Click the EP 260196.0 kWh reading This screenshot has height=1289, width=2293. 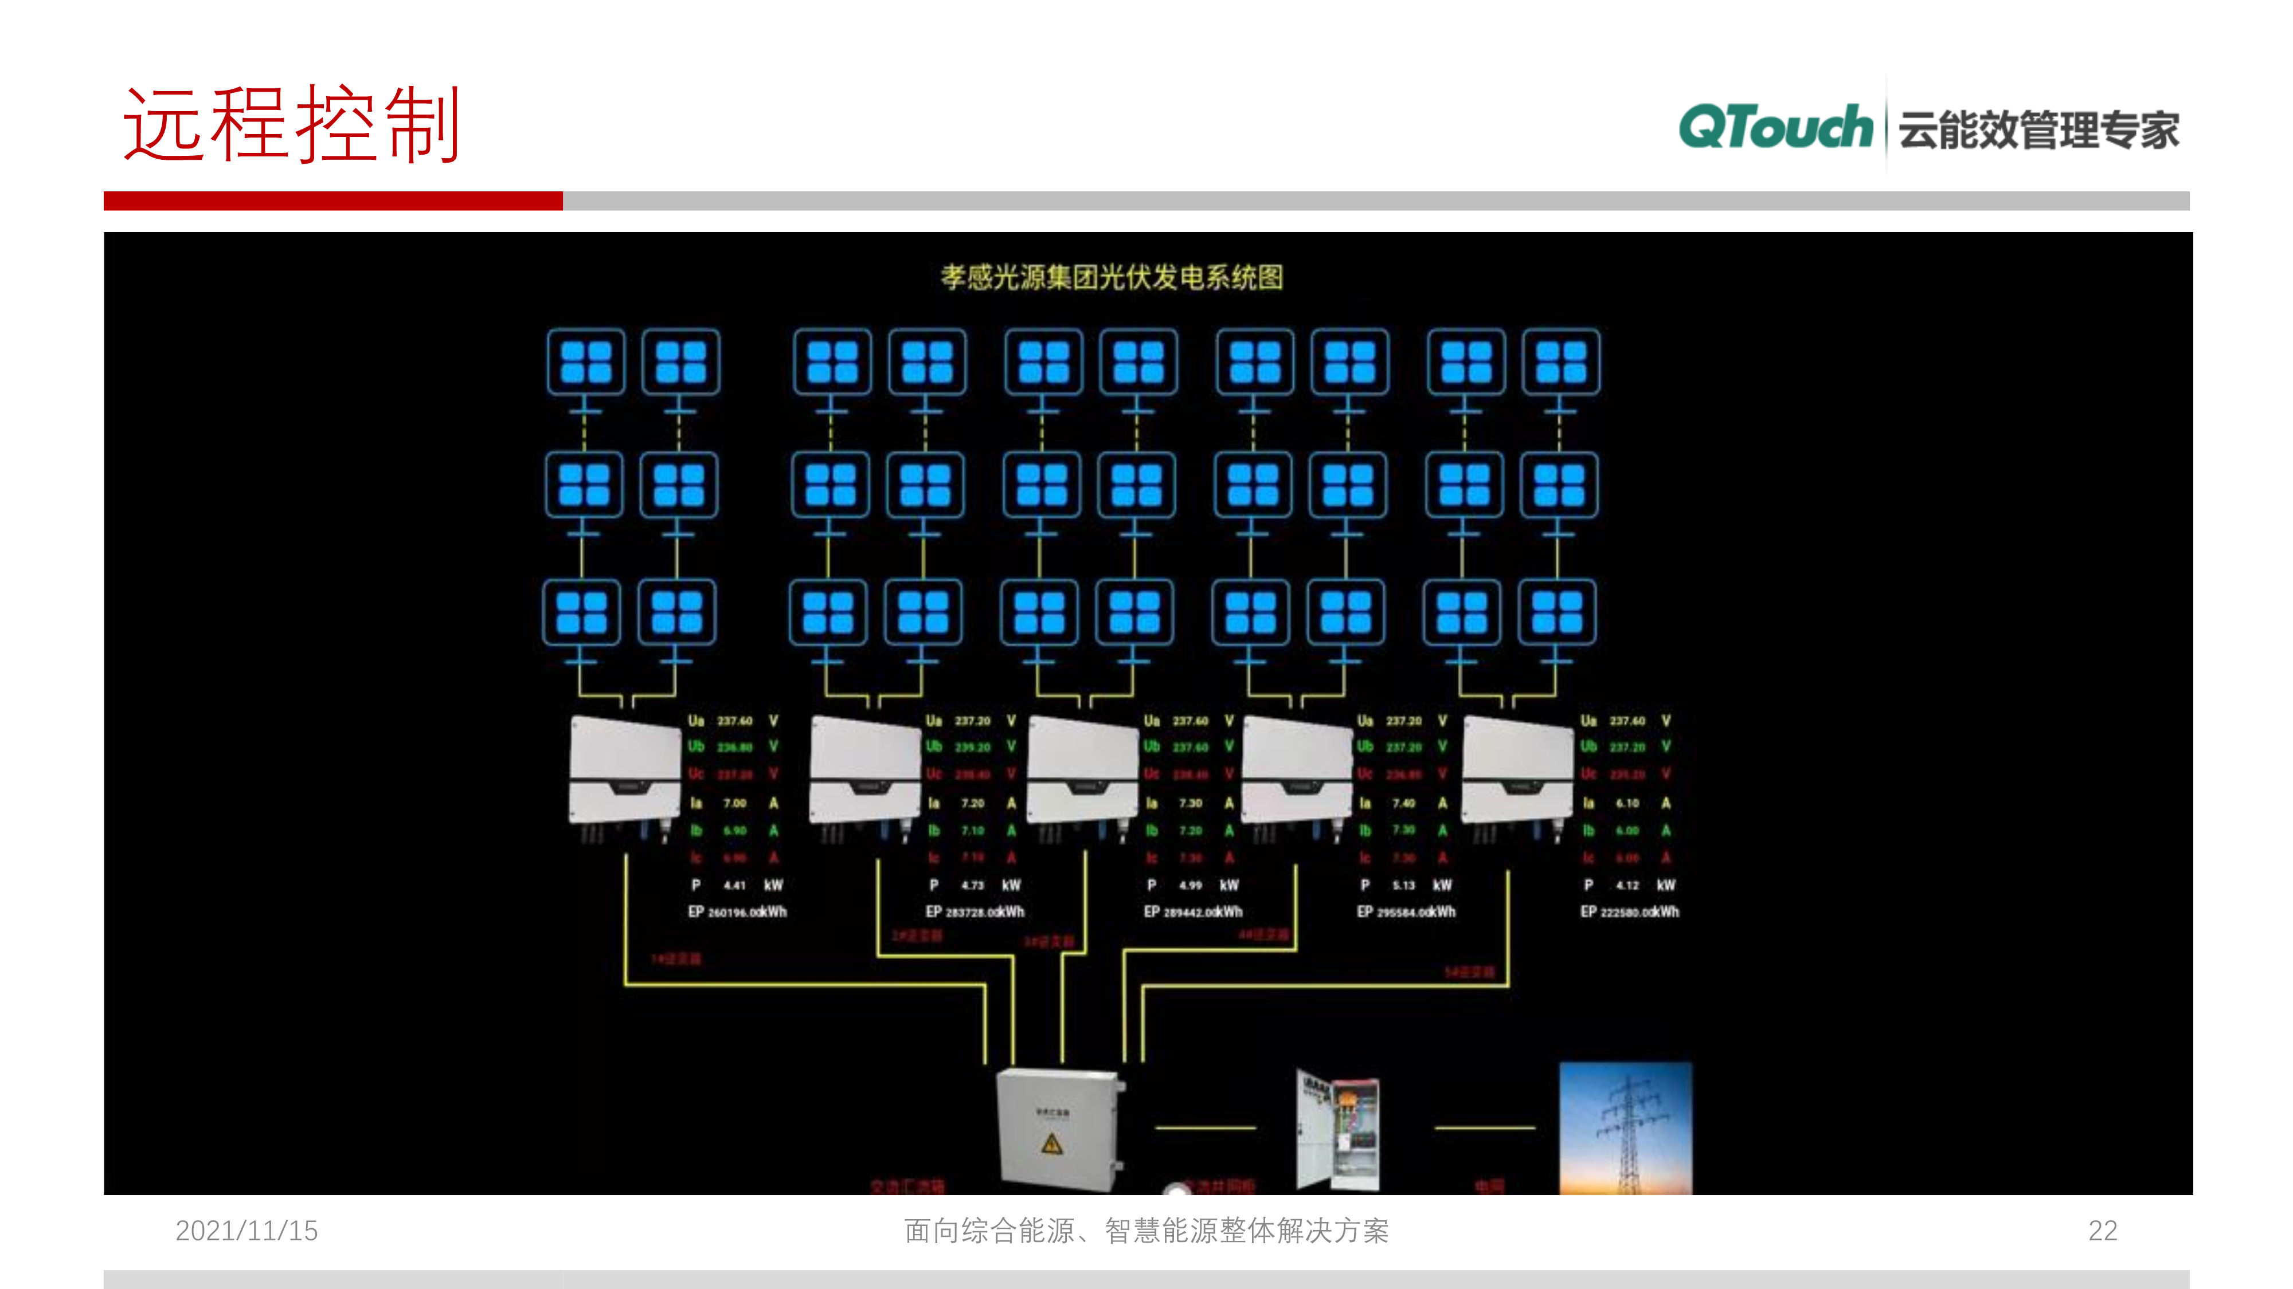click(x=737, y=912)
